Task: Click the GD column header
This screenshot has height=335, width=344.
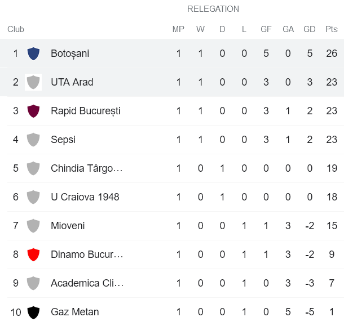Action: pos(309,29)
